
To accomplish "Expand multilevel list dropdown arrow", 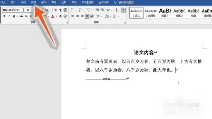I will [91, 10].
